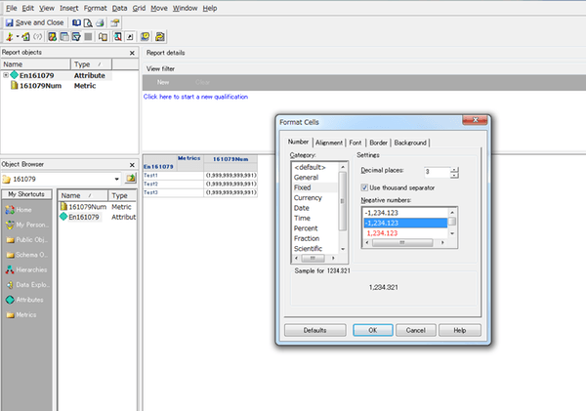This screenshot has width=586, height=411.
Task: Click the Save and Close toolbar button
Action: click(34, 22)
